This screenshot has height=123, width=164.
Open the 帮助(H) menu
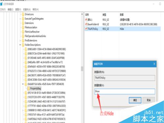(35, 10)
